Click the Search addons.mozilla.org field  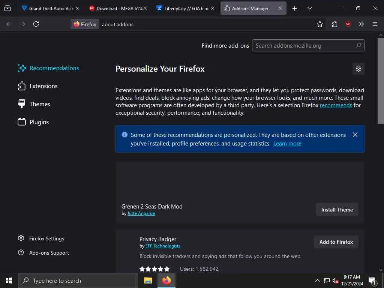[308, 45]
